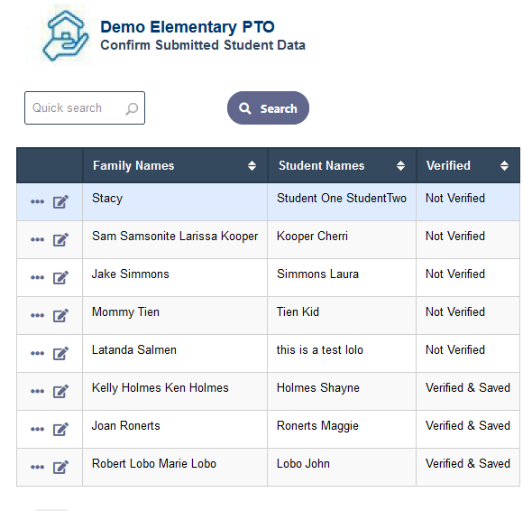Viewport: 532px width, 511px height.
Task: Click the Demo Elementary PTO title
Action: 188,27
